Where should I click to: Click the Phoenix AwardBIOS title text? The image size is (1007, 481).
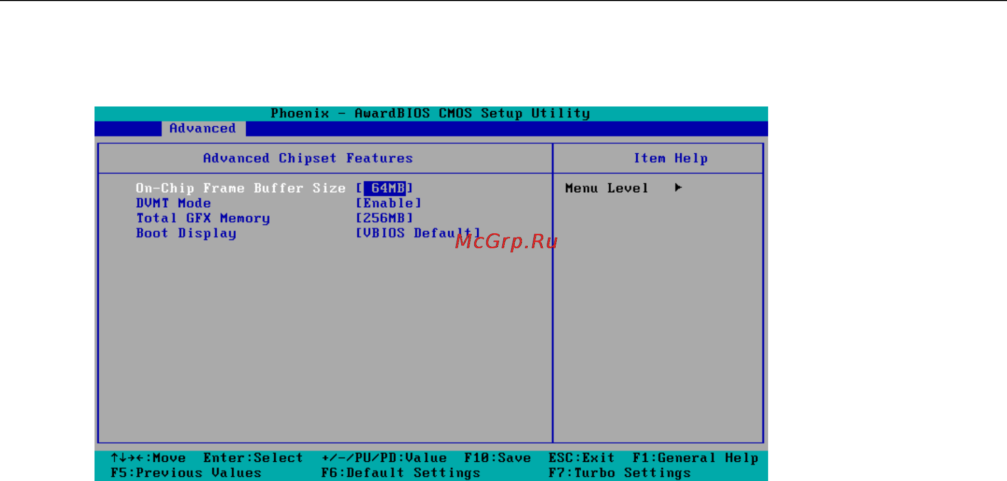click(x=430, y=113)
